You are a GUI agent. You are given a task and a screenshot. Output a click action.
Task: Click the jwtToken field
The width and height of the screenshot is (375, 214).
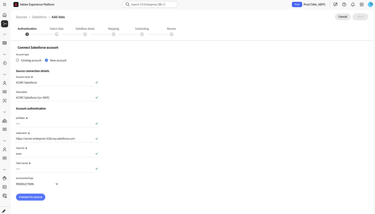click(x=57, y=124)
